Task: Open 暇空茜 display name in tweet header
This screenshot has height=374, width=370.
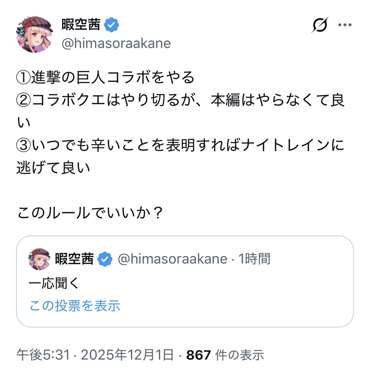Action: (x=81, y=25)
